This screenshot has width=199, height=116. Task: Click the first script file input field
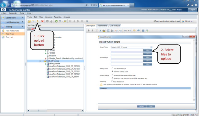[127, 50]
